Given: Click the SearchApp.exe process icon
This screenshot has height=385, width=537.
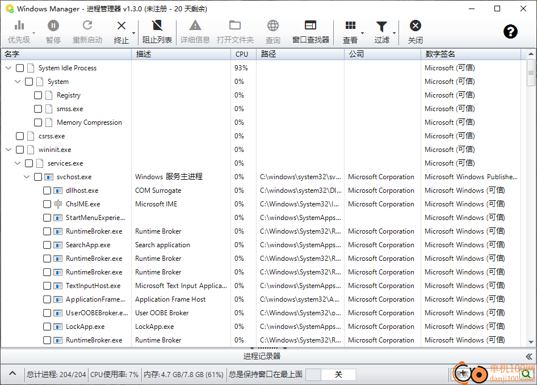Looking at the screenshot, I should click(58, 245).
